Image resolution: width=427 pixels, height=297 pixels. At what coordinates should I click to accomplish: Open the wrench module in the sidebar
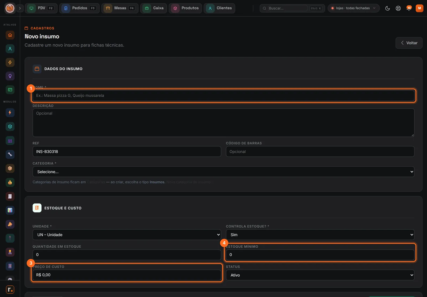point(10,154)
